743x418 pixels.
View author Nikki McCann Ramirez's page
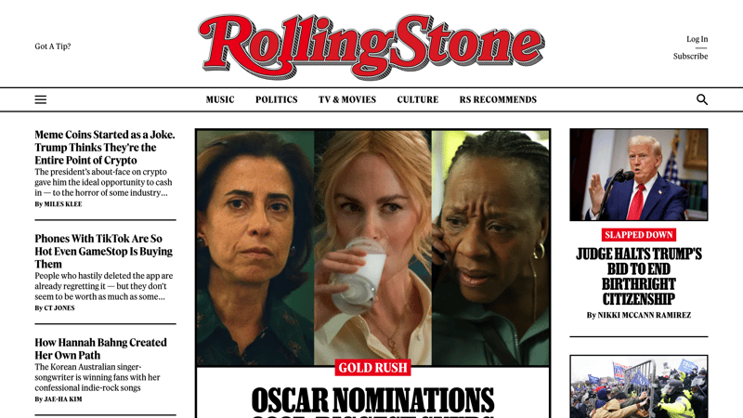coord(644,315)
